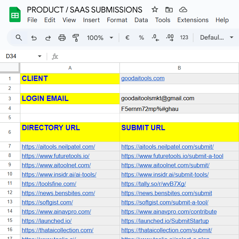Open the File menu

point(32,20)
